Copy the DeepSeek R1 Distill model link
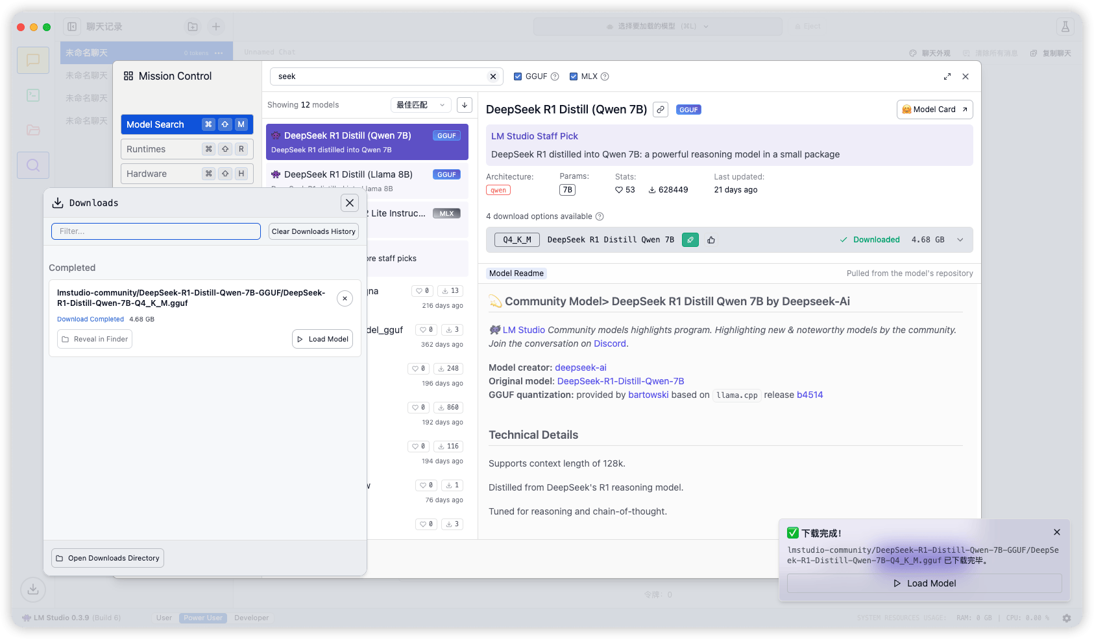Image resolution: width=1094 pixels, height=639 pixels. (x=661, y=110)
